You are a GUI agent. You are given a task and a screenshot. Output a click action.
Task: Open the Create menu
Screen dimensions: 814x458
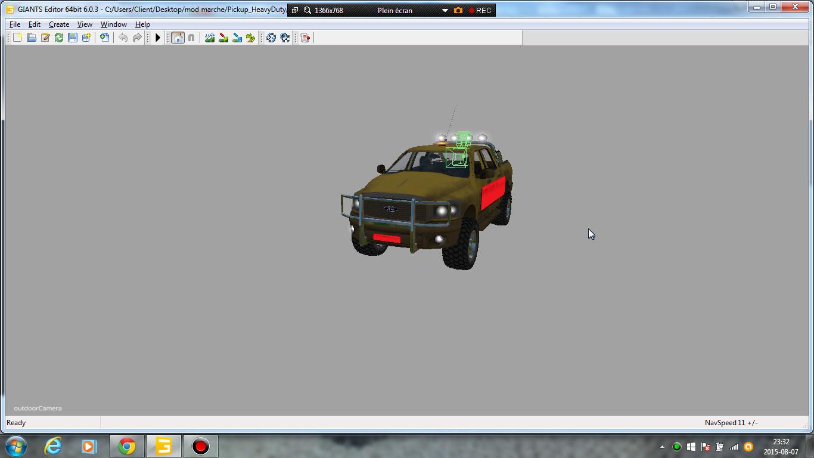coord(58,24)
